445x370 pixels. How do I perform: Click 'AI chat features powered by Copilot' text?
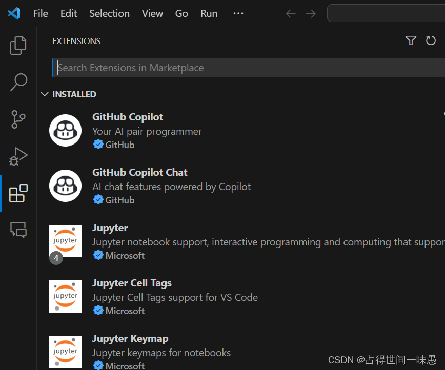click(171, 187)
